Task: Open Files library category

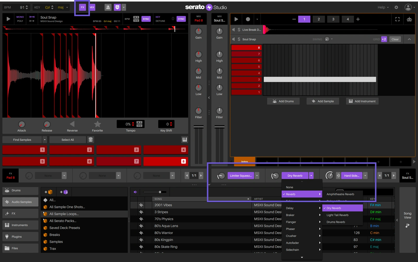Action: [x=20, y=248]
